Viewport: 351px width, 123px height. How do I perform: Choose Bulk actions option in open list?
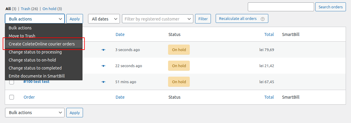pyautogui.click(x=44, y=28)
